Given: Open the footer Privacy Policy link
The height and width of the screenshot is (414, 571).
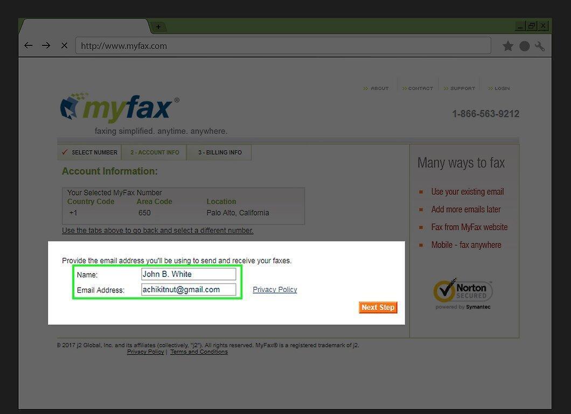Looking at the screenshot, I should click(x=145, y=352).
